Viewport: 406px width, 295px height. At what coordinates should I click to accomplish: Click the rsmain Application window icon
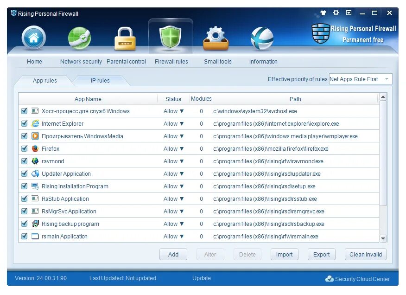click(x=35, y=236)
